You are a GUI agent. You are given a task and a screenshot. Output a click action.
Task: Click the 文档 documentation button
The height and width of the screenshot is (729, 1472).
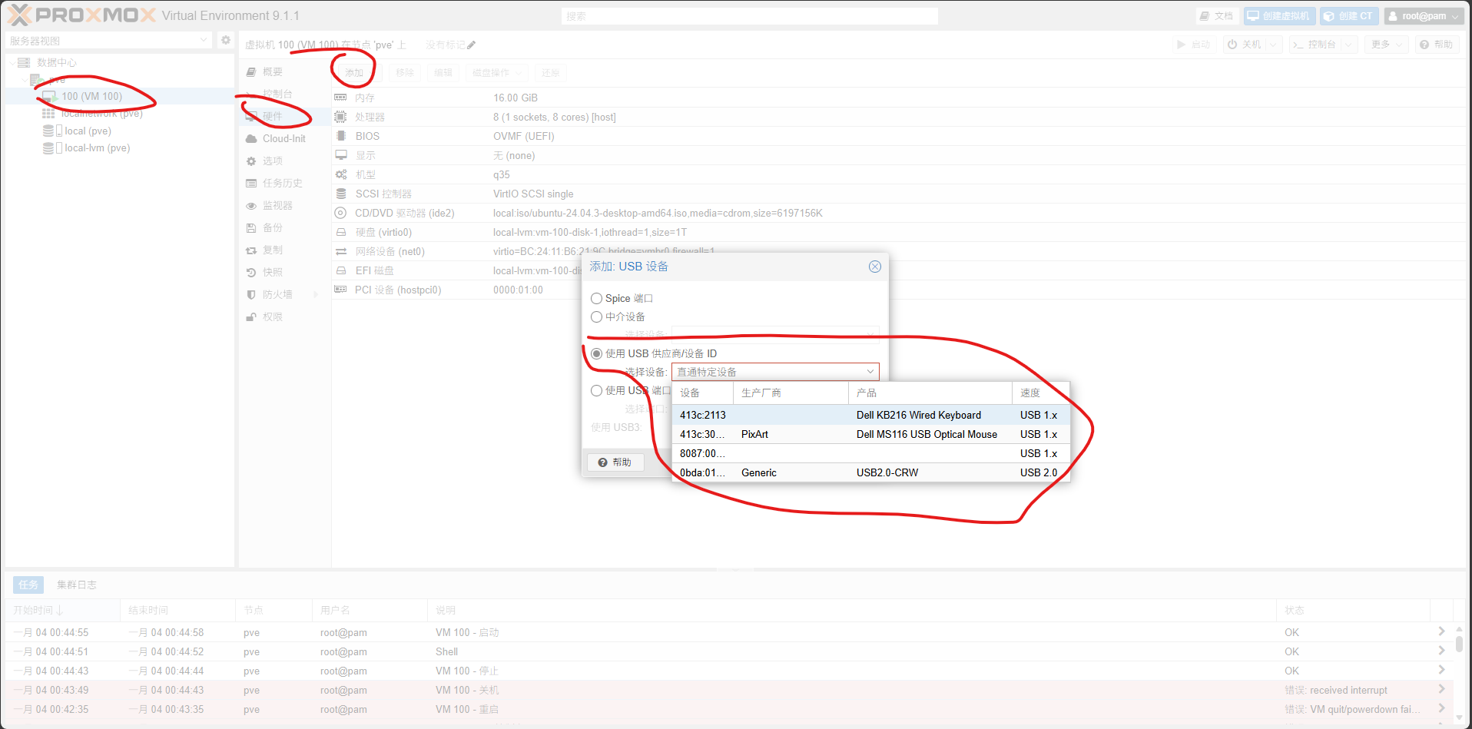tap(1215, 16)
